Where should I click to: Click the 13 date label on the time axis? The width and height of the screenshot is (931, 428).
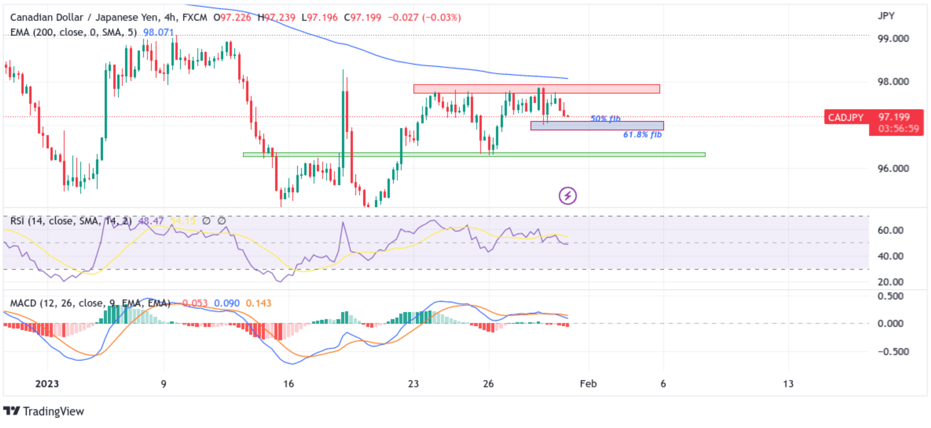click(788, 384)
